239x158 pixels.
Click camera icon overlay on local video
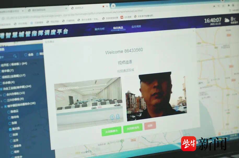pyautogui.click(x=112, y=117)
